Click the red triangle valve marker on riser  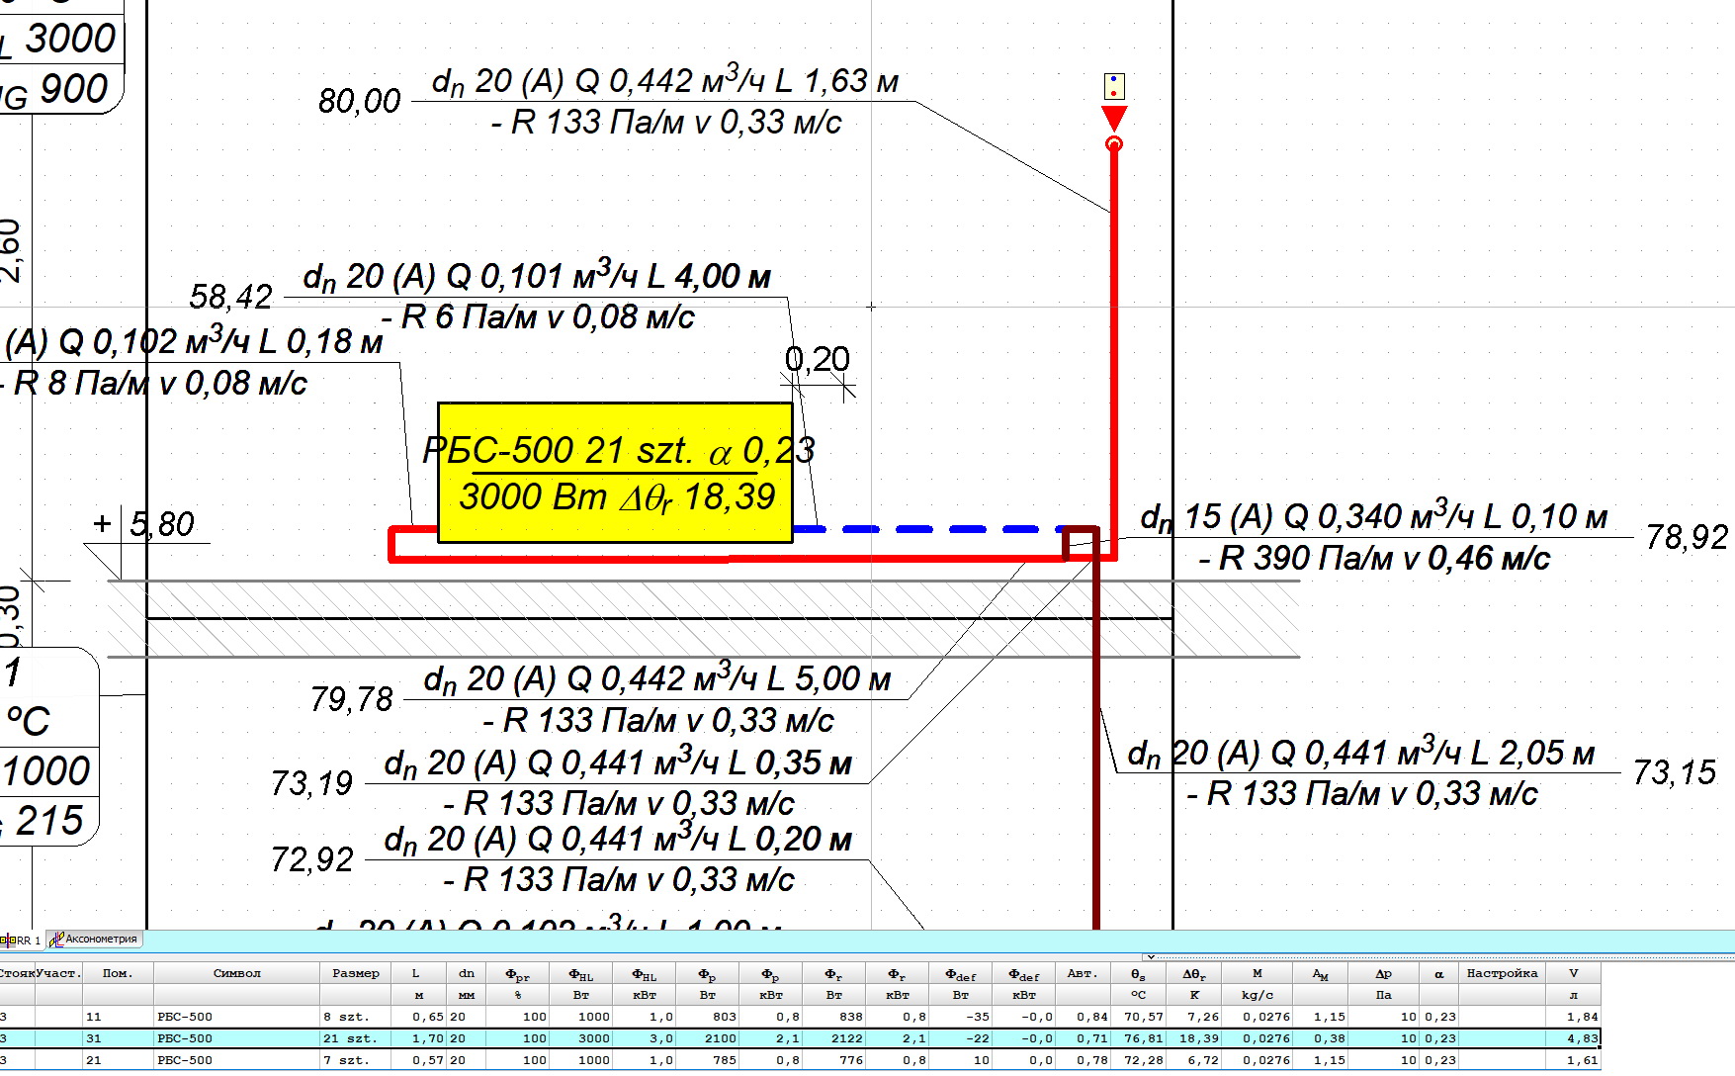pos(1114,119)
